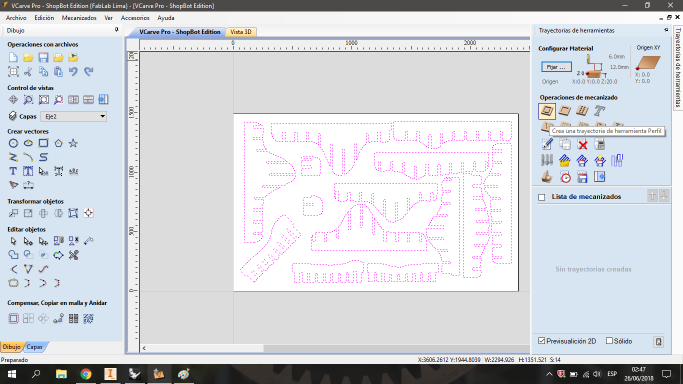The height and width of the screenshot is (384, 683).
Task: Open the Ayuda menu
Action: pyautogui.click(x=166, y=18)
